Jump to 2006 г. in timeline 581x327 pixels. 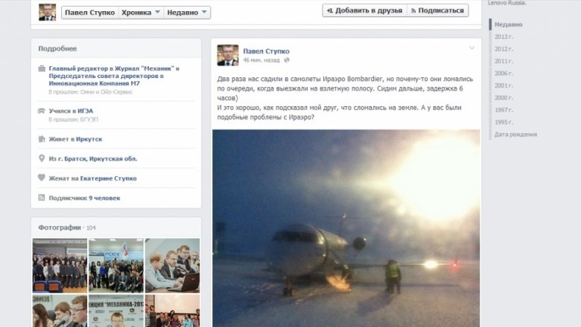tap(504, 73)
